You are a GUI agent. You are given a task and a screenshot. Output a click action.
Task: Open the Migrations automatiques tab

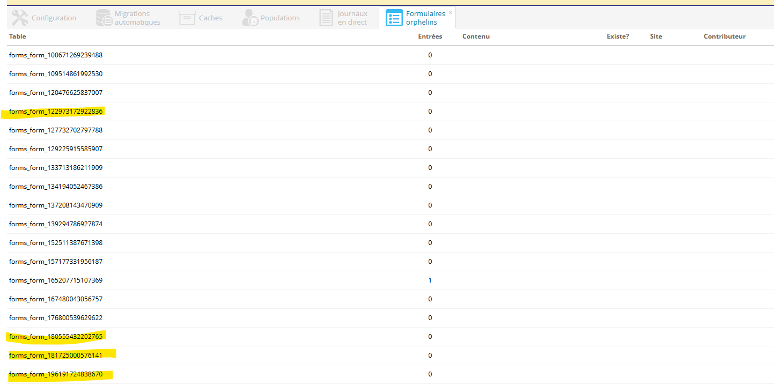tap(137, 18)
